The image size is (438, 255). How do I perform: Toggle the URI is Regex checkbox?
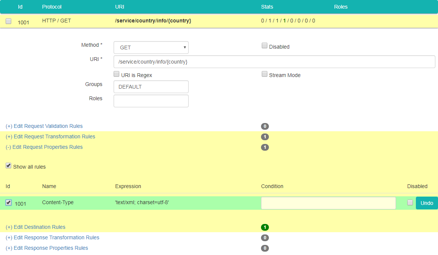[x=117, y=74]
